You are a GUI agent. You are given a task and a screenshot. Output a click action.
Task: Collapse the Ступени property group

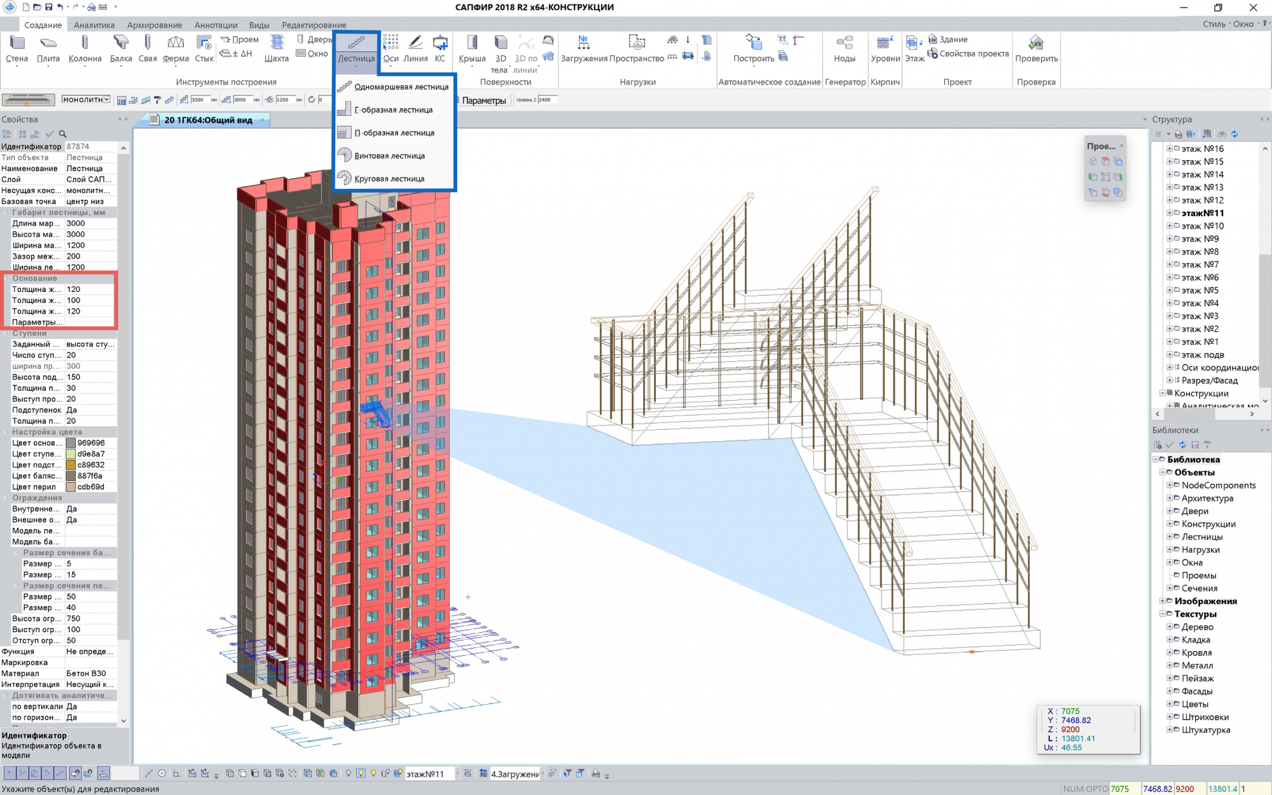[6, 333]
